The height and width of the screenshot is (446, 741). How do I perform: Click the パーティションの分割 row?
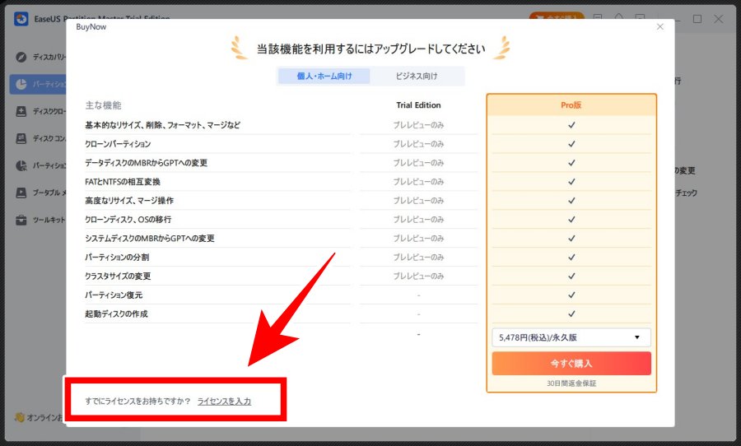click(x=117, y=257)
